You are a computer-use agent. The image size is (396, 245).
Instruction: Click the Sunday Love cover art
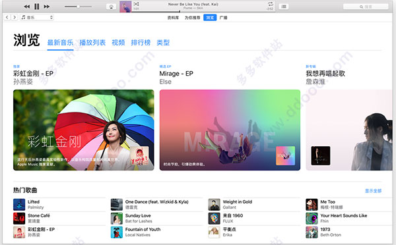117,218
